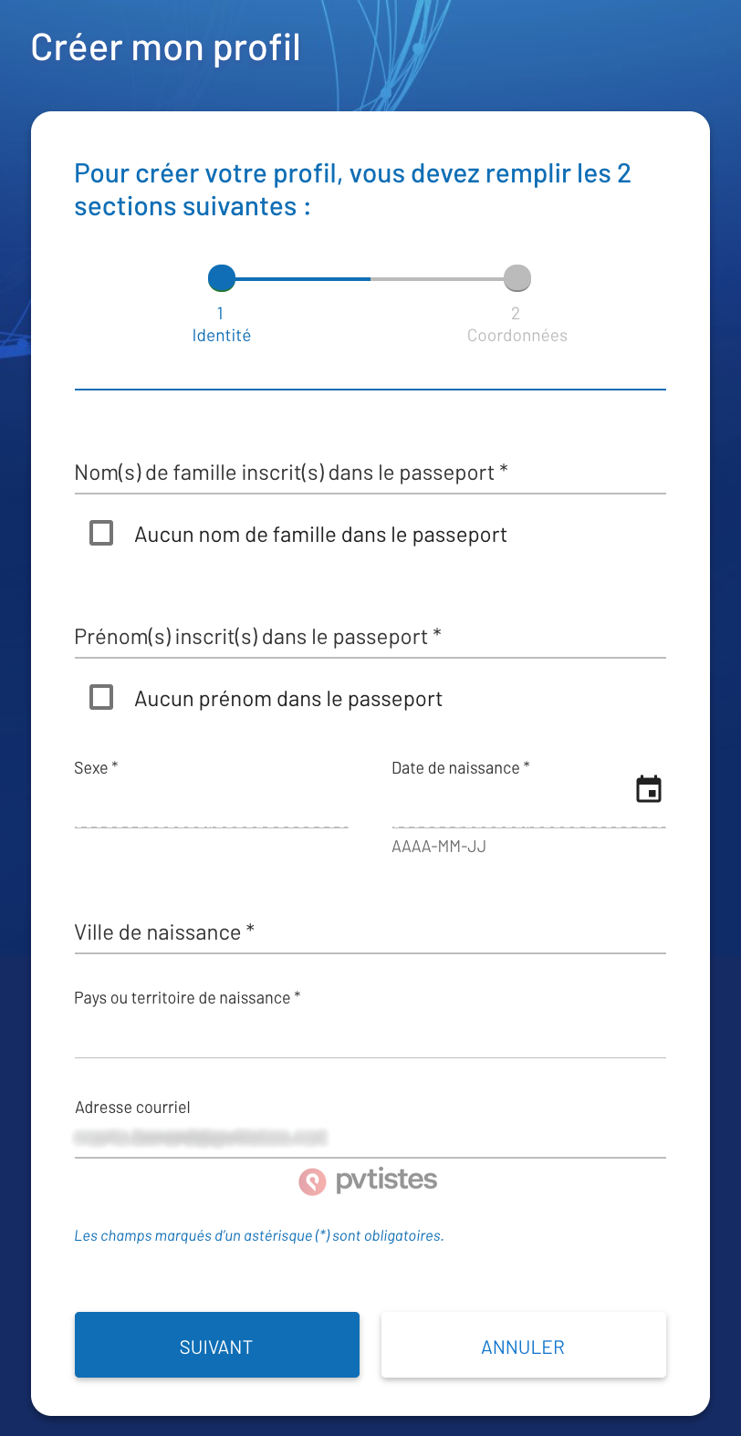Click the 'Prénom(s)' passport input field
The height and width of the screenshot is (1436, 741).
pyautogui.click(x=370, y=648)
